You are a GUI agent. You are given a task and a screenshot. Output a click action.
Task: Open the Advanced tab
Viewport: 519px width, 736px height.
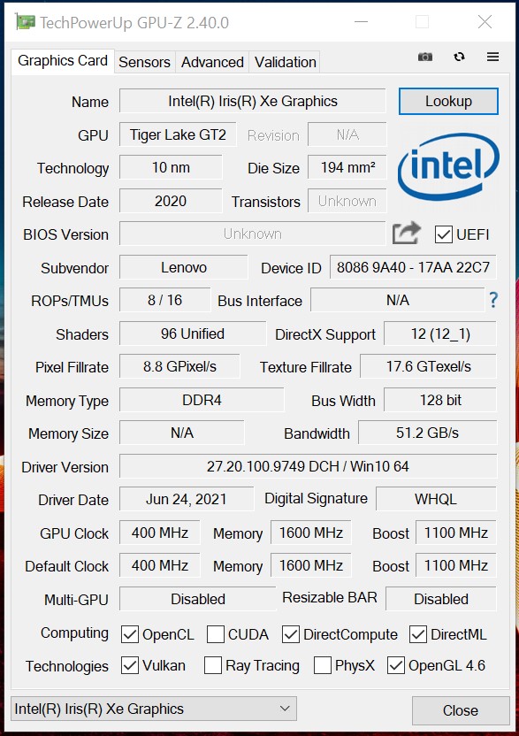point(212,62)
